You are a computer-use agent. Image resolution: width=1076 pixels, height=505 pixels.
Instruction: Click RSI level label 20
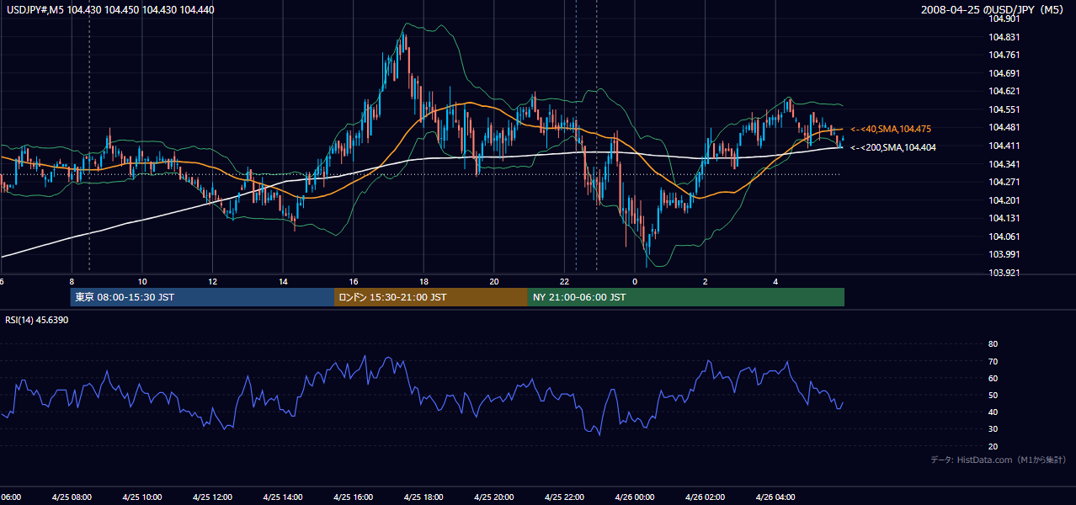(x=993, y=446)
